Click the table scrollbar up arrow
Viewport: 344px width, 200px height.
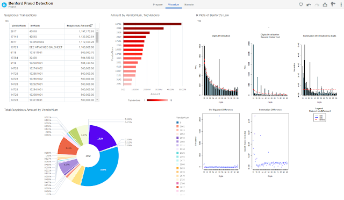click(x=97, y=31)
